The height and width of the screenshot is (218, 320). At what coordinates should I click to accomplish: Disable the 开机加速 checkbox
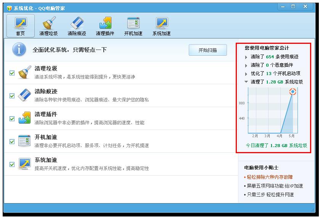(x=12, y=141)
